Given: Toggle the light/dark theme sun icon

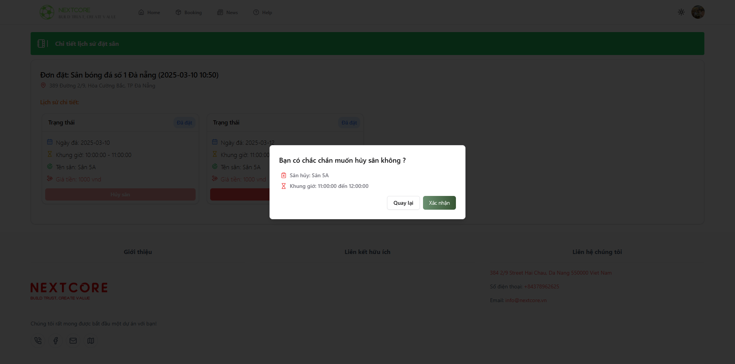Looking at the screenshot, I should click(x=681, y=12).
